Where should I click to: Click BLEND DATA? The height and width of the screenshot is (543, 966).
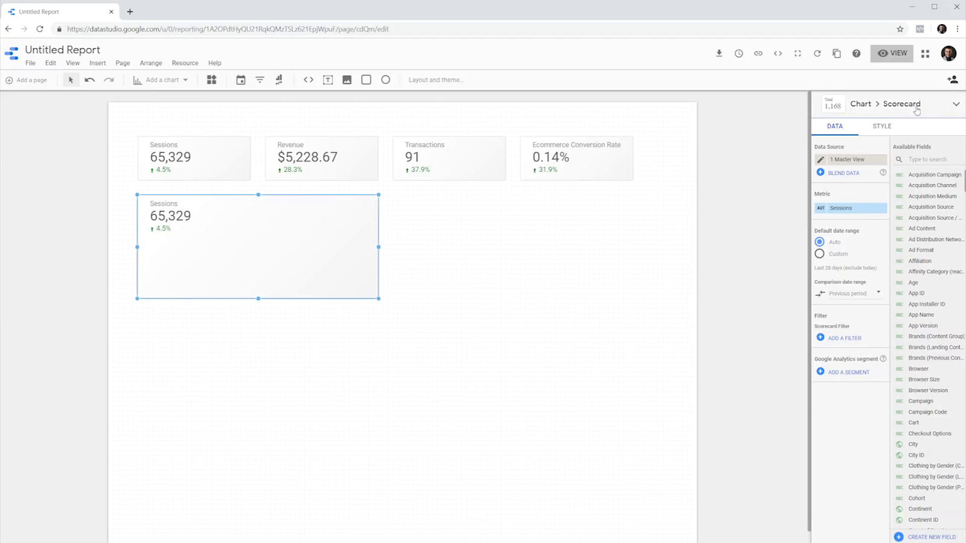(x=838, y=173)
